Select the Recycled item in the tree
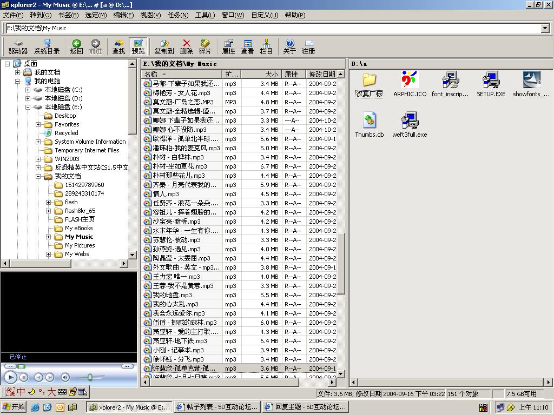The width and height of the screenshot is (554, 415). (66, 133)
